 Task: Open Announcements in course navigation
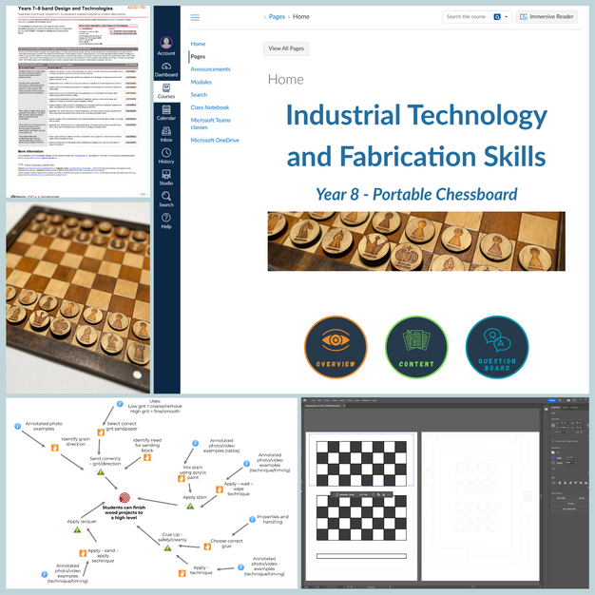210,69
